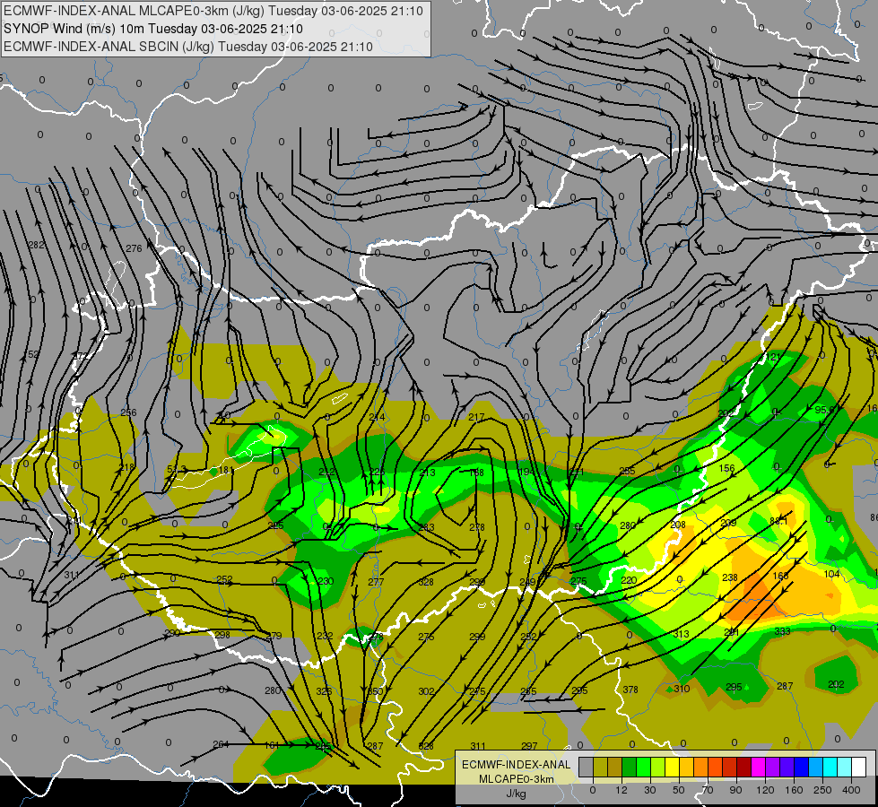This screenshot has height=807, width=878.
Task: Click the ECMWF-INDEX-ANAL legend label
Action: (517, 765)
